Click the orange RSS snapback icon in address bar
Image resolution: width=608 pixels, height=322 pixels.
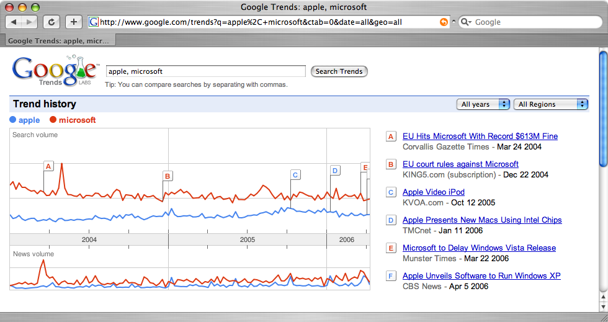[444, 22]
